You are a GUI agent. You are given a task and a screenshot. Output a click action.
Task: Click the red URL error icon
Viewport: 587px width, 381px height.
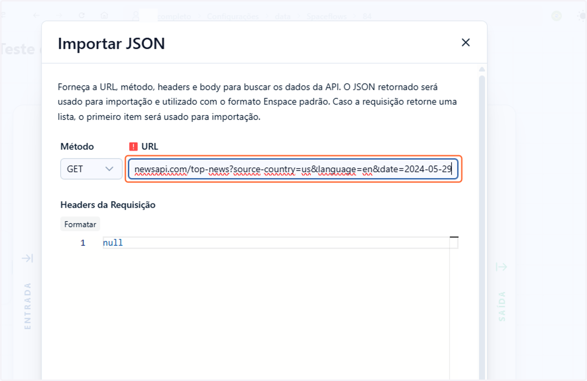(x=134, y=146)
